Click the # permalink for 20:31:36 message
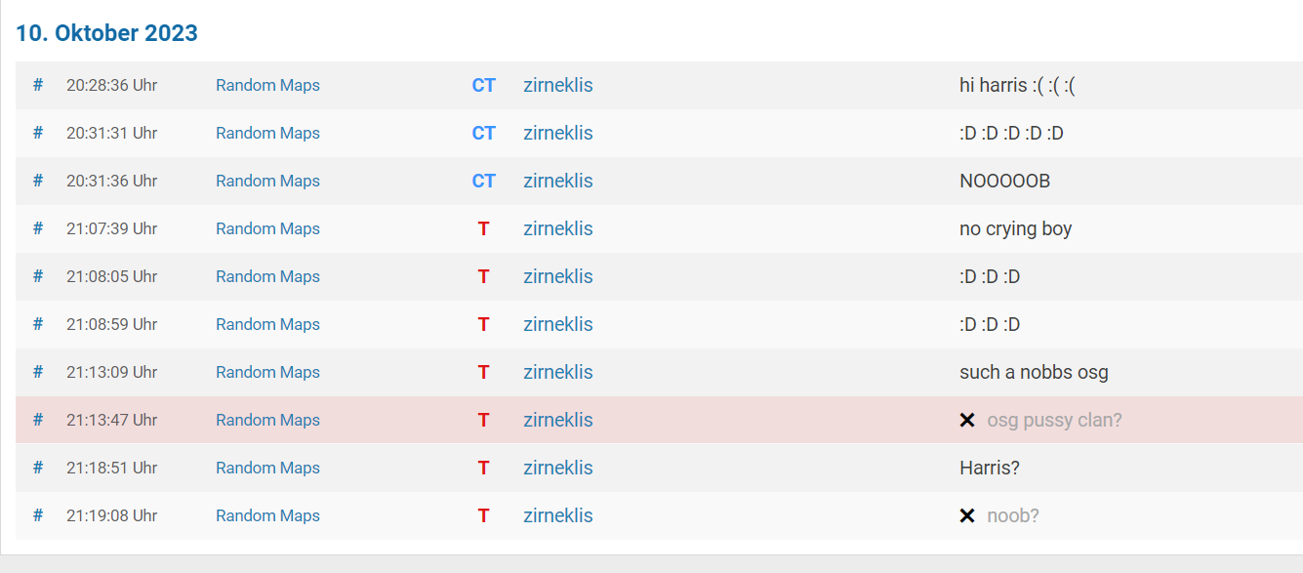Screen dimensions: 1303x573 pyautogui.click(x=38, y=181)
